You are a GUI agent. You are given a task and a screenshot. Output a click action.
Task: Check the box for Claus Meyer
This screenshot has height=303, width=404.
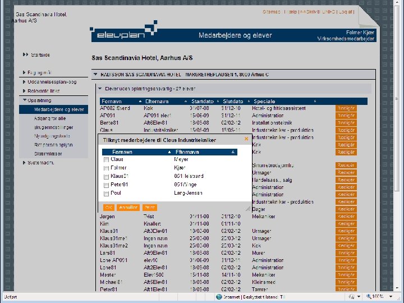point(106,160)
